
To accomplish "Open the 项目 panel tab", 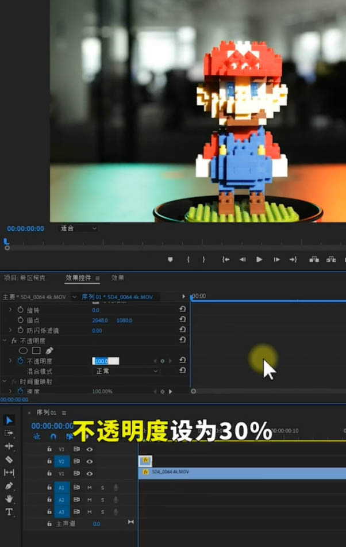I will pos(23,278).
